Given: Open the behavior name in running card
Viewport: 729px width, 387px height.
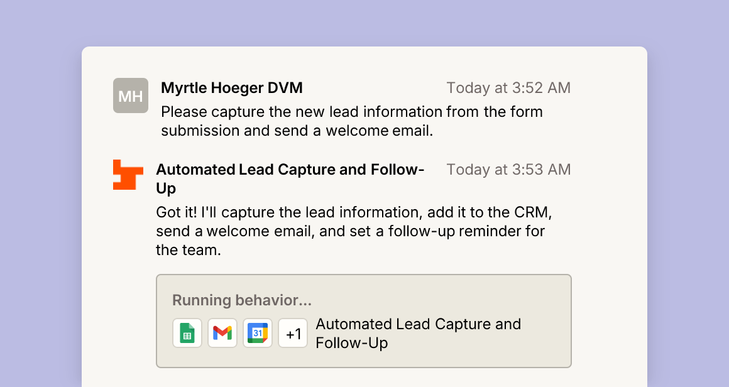Looking at the screenshot, I should tap(419, 334).
